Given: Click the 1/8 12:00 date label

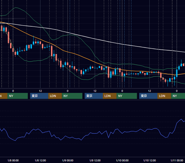Looking at the screenshot, I should 40,160.
